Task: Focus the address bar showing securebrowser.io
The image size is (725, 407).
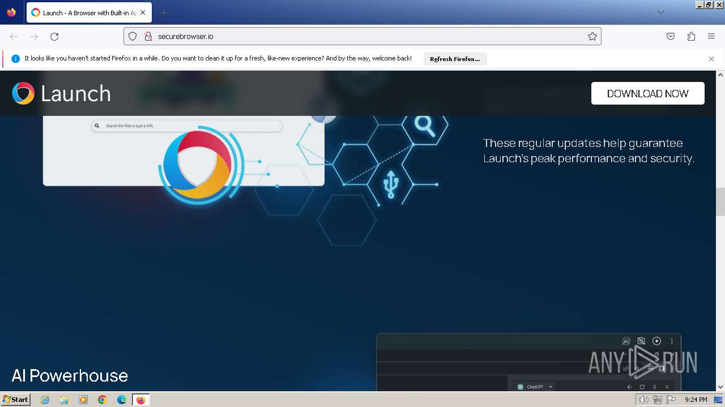Action: (x=362, y=36)
